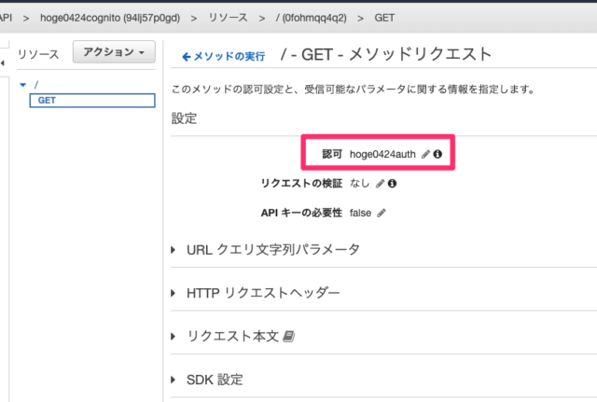
Task: Open hoge0424cognito breadcrumb link
Action: pos(110,18)
